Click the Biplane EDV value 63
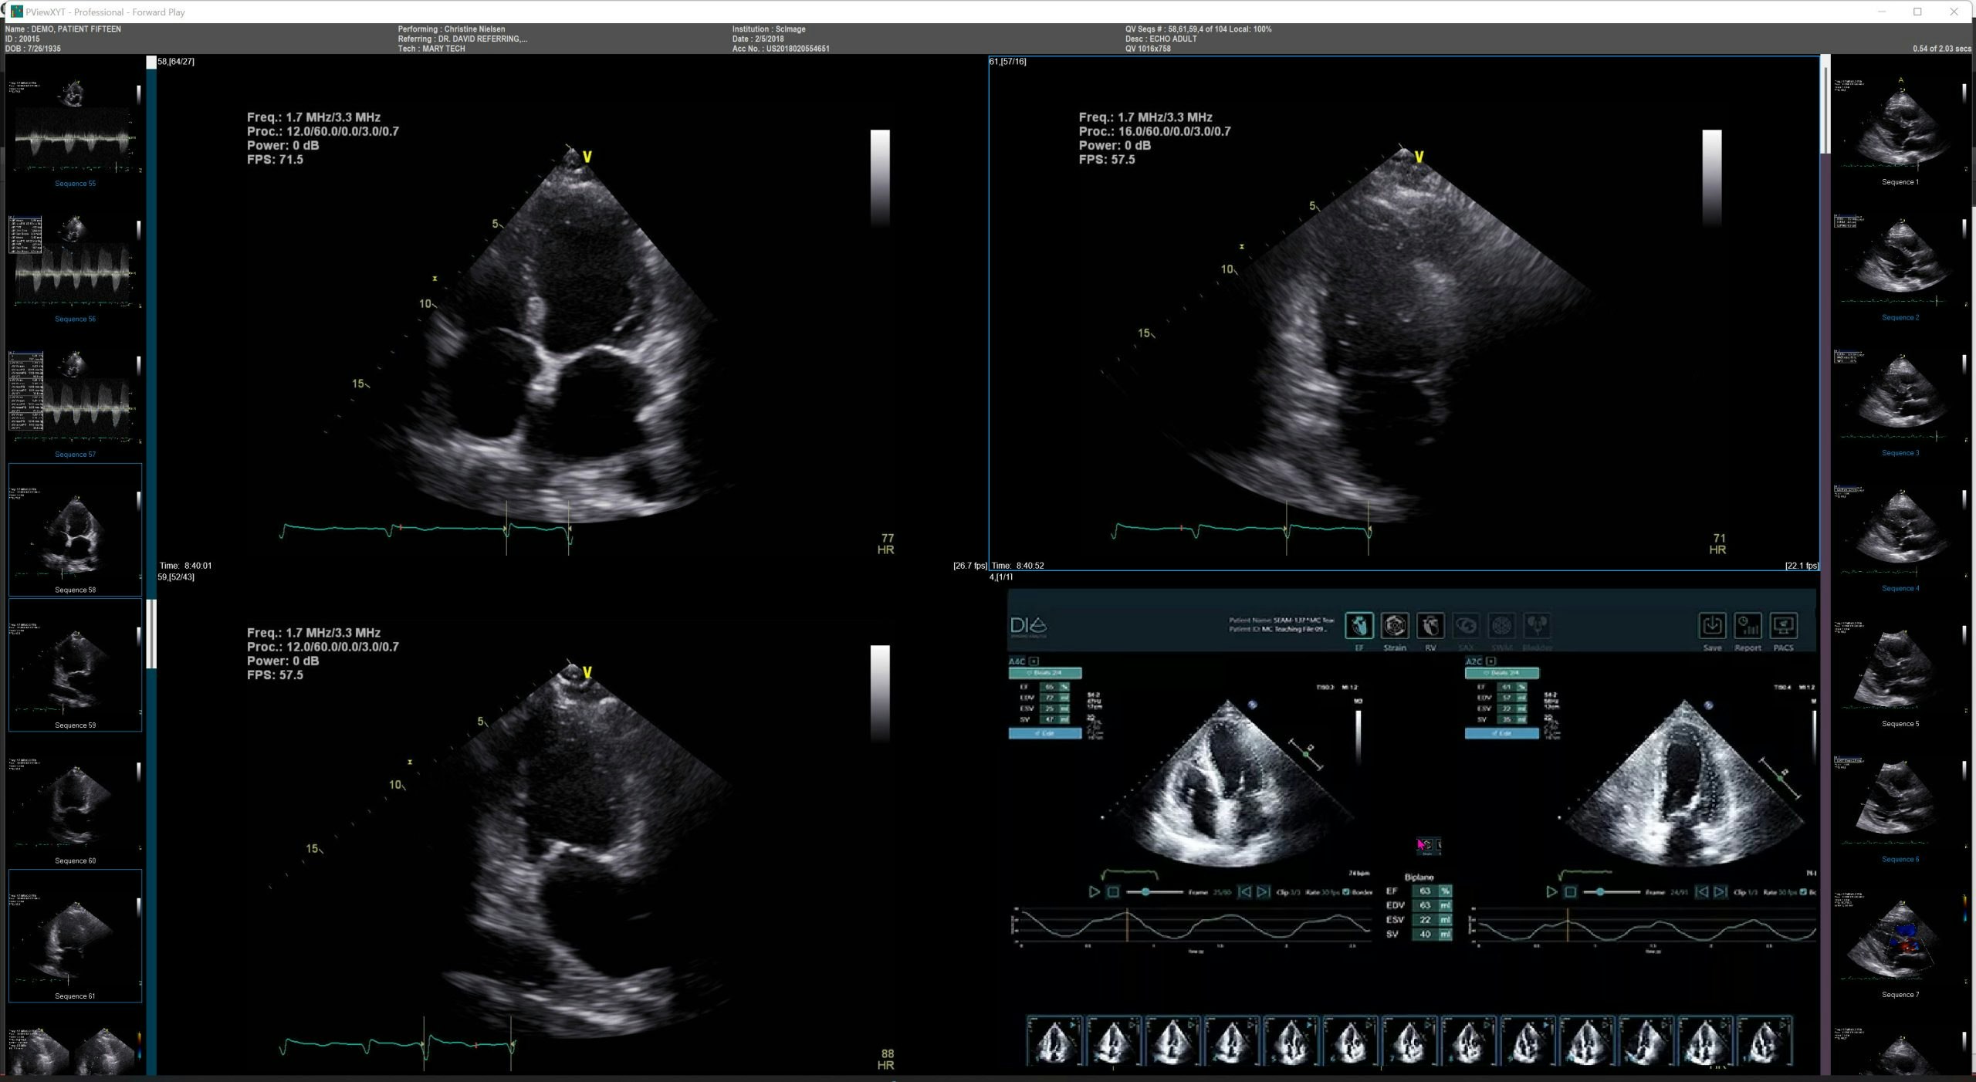Screen dimensions: 1976x1082 coord(1425,905)
